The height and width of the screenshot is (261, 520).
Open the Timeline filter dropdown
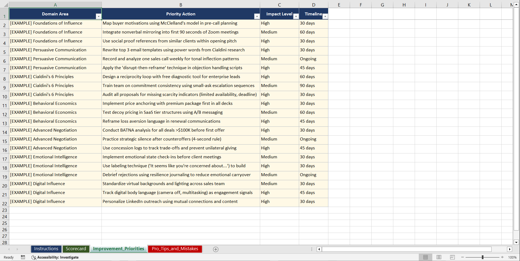[x=325, y=16]
